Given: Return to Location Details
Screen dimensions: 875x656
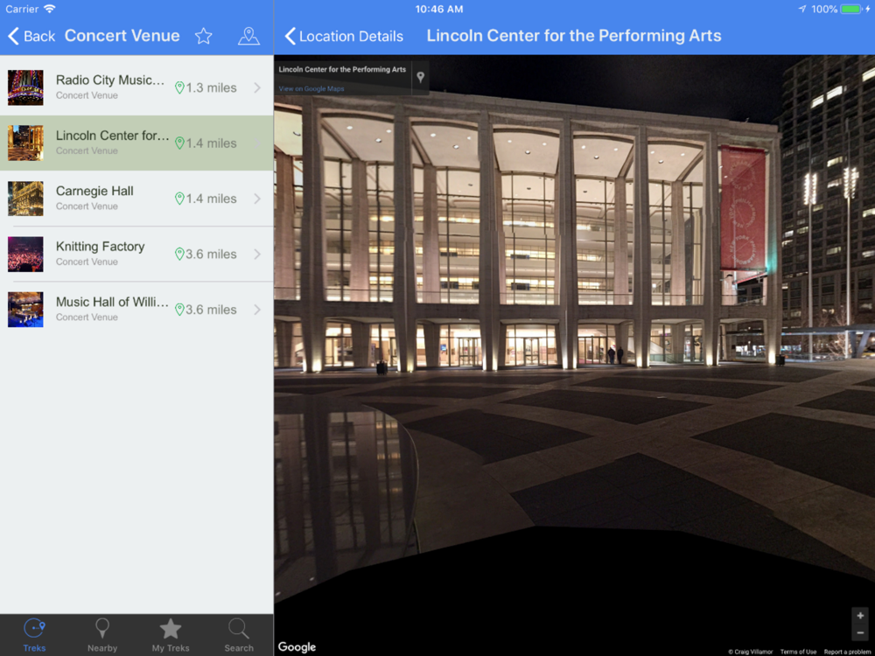Looking at the screenshot, I should point(344,36).
